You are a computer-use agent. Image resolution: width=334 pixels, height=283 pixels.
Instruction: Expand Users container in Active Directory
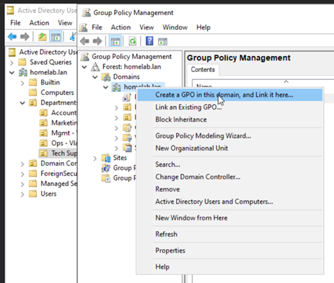22,194
